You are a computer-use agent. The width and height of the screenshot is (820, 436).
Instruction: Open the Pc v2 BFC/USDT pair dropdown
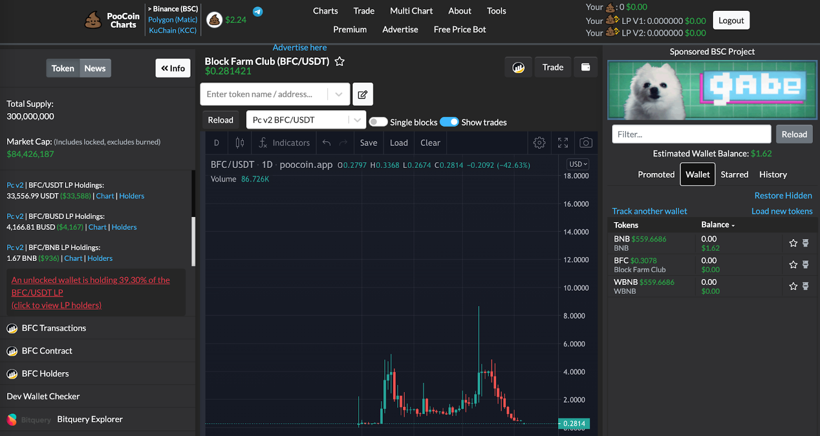[x=306, y=120]
